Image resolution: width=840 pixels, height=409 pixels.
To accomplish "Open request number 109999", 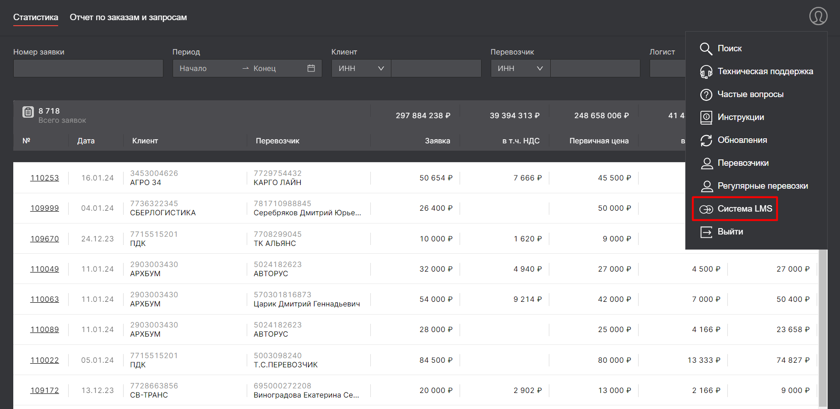I will pyautogui.click(x=44, y=208).
